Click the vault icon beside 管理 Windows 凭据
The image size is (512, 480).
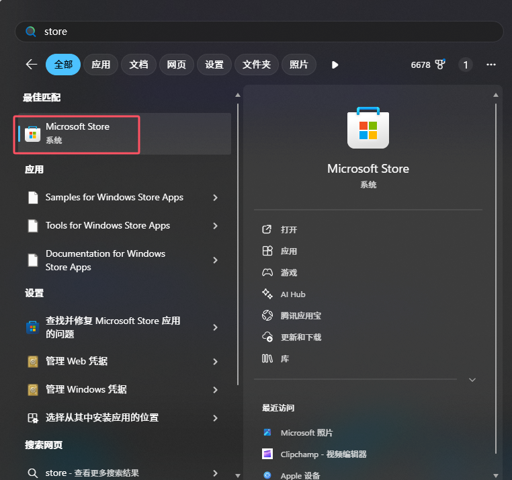pyautogui.click(x=33, y=389)
